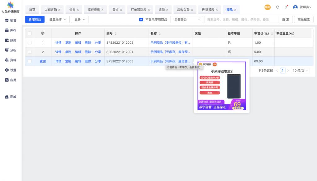Sort by 零售价 column arrows
Image resolution: width=317 pixels, height=181 pixels.
(x=272, y=33)
